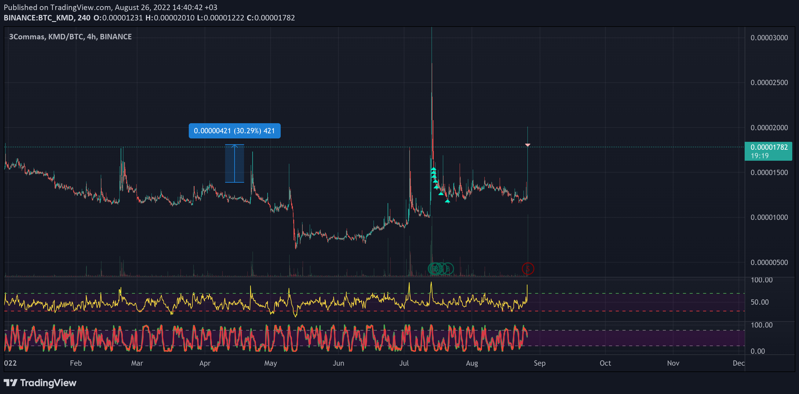The height and width of the screenshot is (394, 799).
Task: Click the May label on the time axis
Action: tap(271, 363)
